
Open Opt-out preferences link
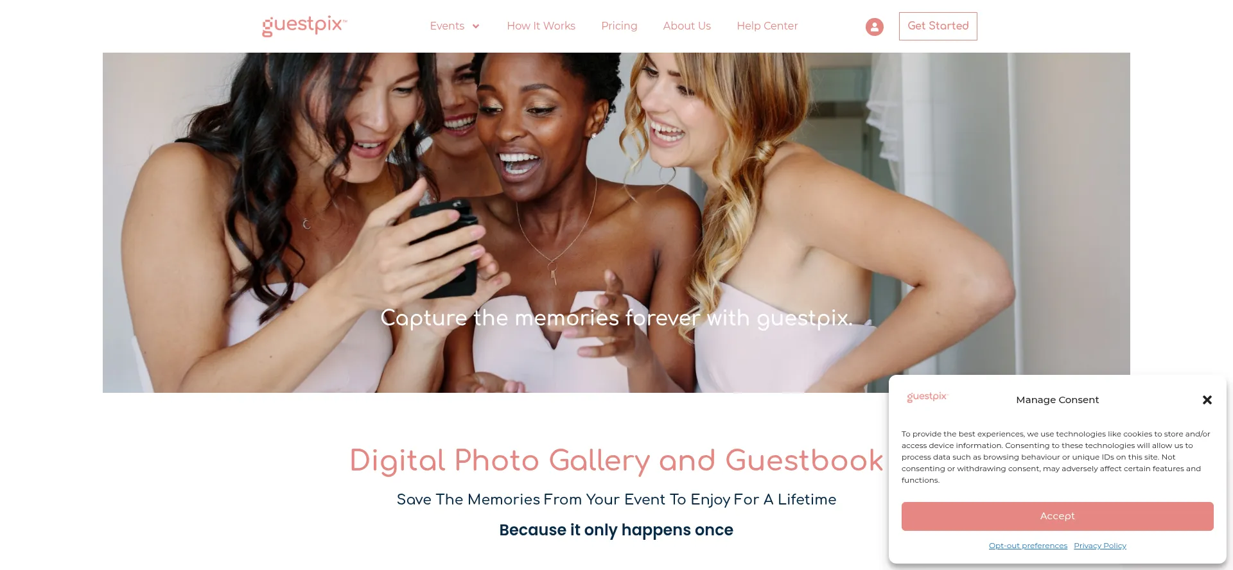click(x=1027, y=546)
